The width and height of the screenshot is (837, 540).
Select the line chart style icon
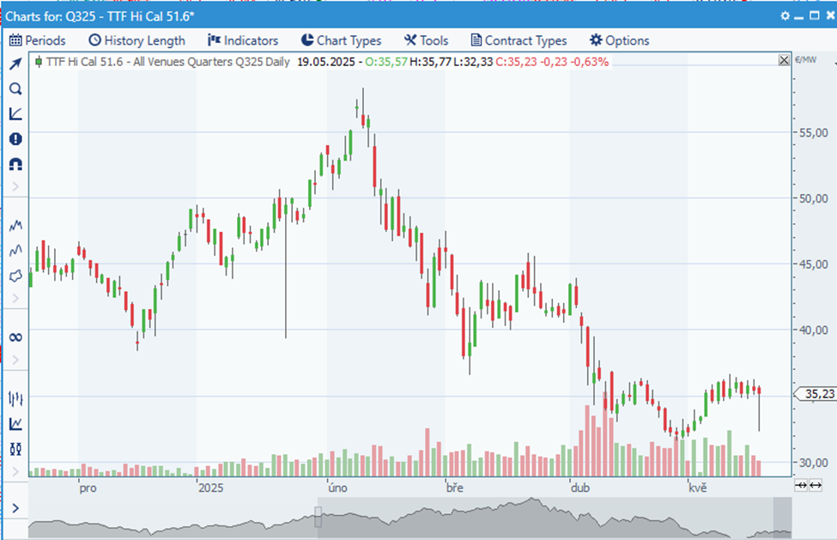[x=15, y=423]
